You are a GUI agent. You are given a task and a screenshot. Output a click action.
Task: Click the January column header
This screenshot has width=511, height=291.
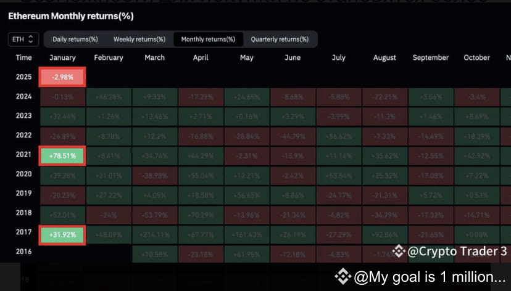click(x=62, y=57)
